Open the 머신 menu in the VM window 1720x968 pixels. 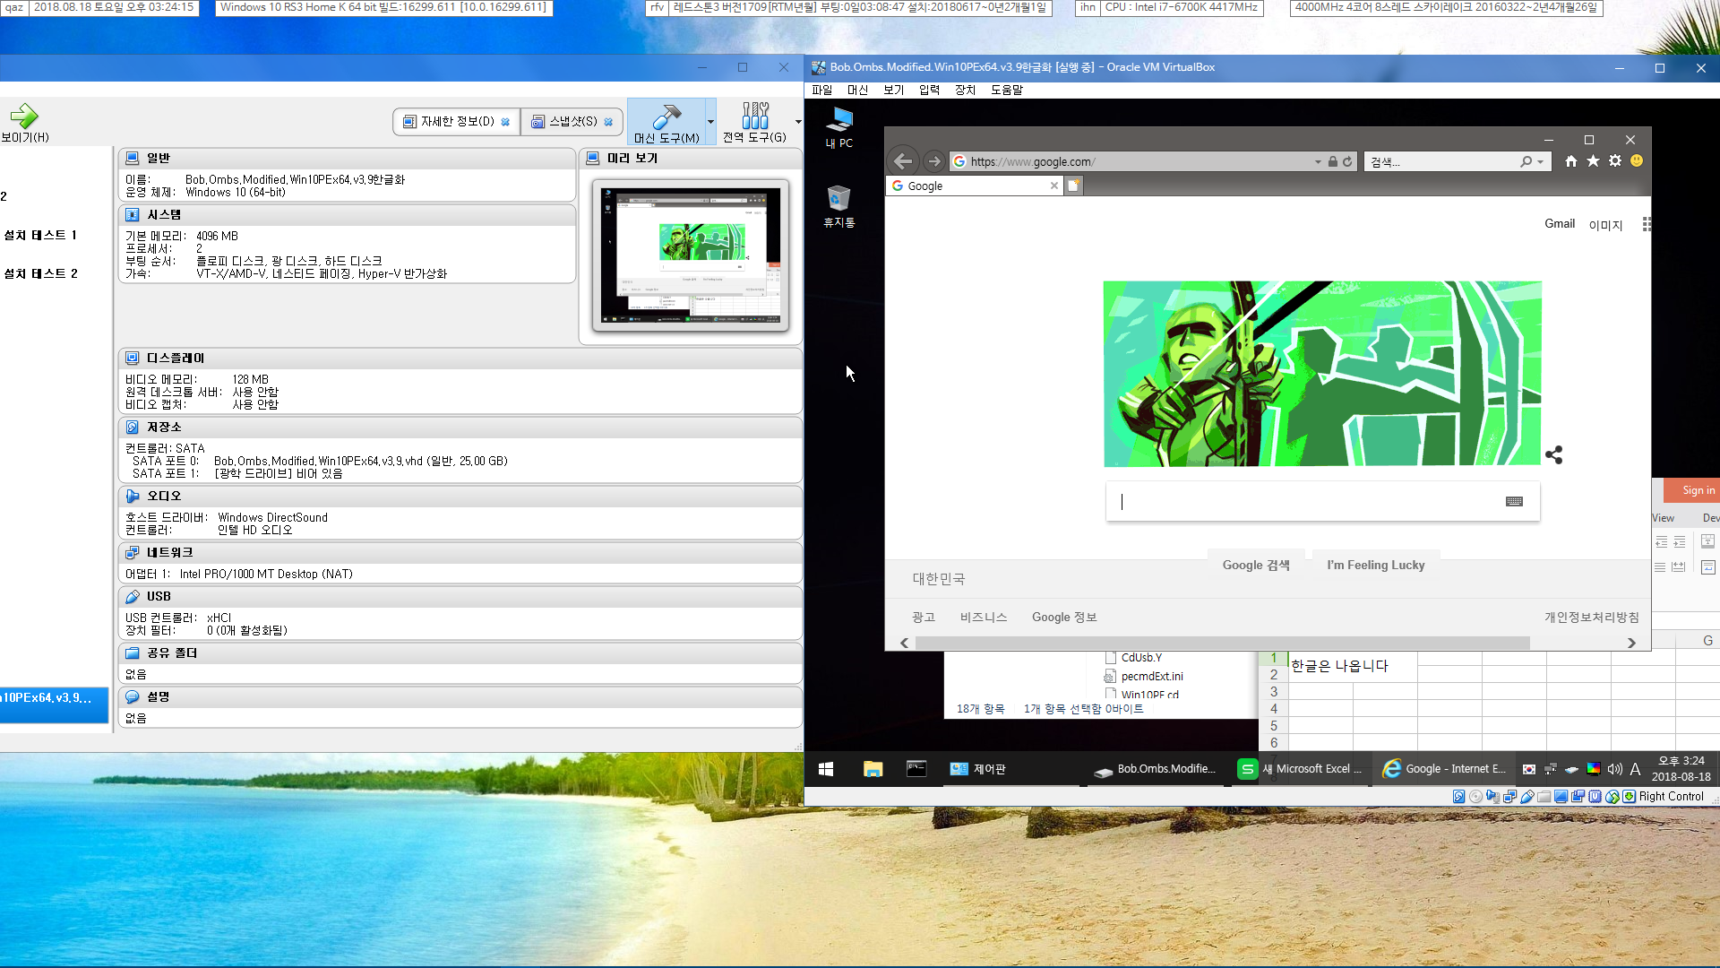pyautogui.click(x=857, y=90)
